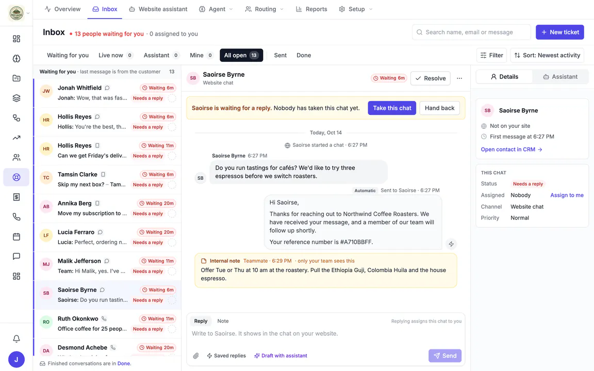
Task: Open Saved replies
Action: [x=226, y=356]
